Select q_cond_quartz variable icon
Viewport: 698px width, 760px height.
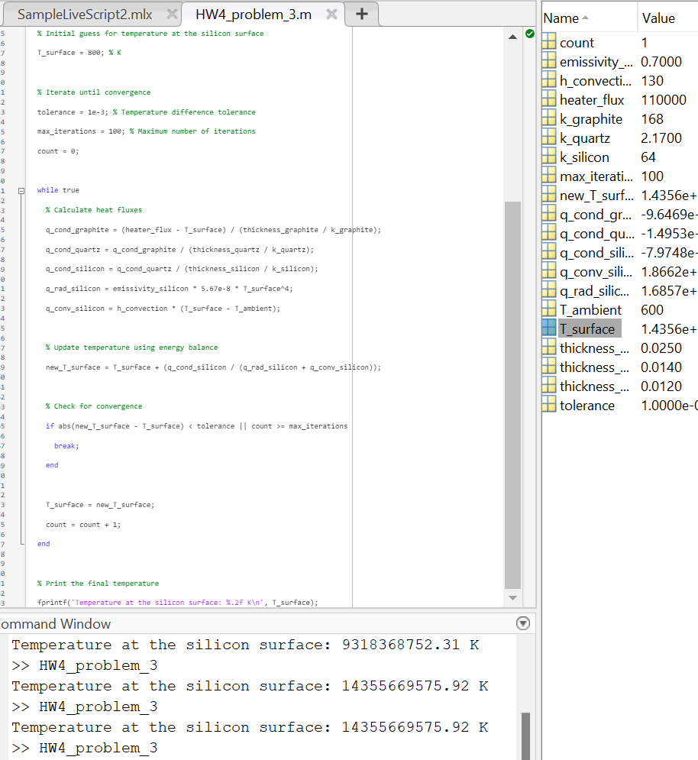(549, 232)
